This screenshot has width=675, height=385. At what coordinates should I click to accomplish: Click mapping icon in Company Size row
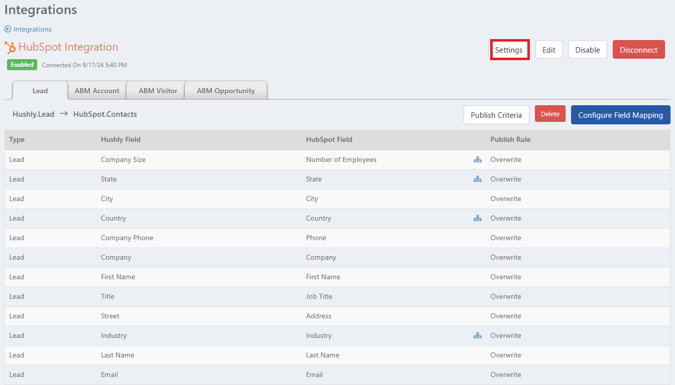coord(477,160)
